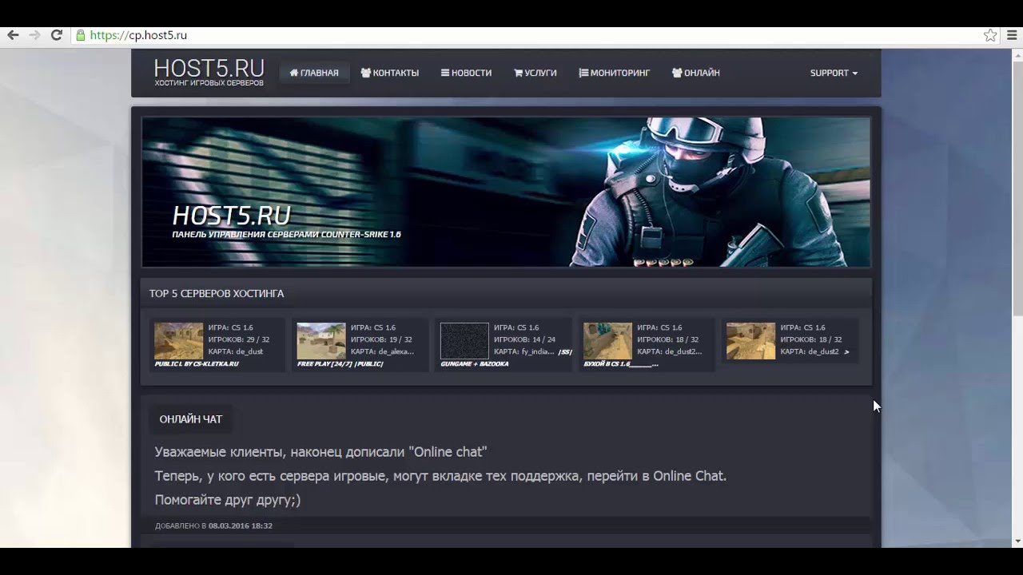Open the ОНЛАЙН menu item
This screenshot has width=1023, height=575.
click(695, 73)
